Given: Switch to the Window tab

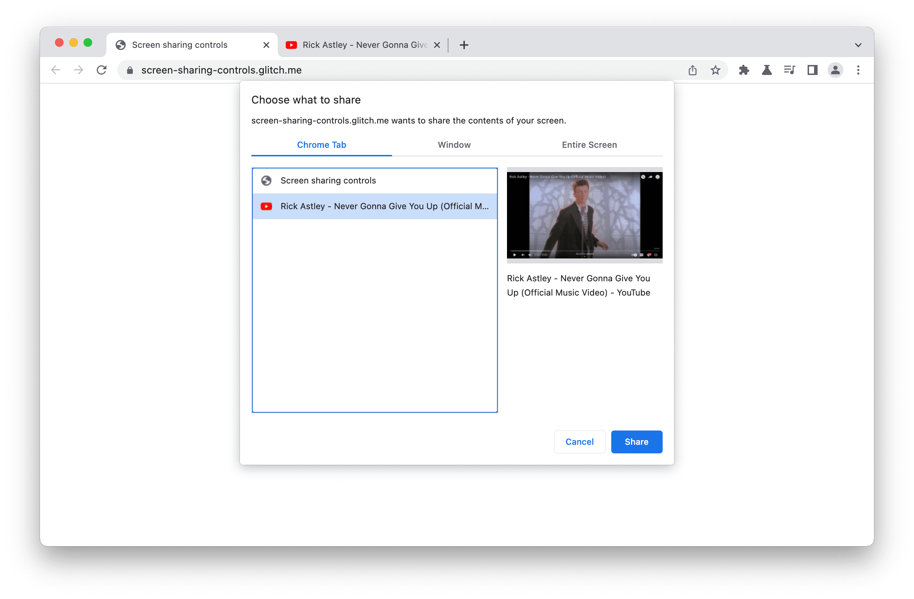Looking at the screenshot, I should point(454,145).
